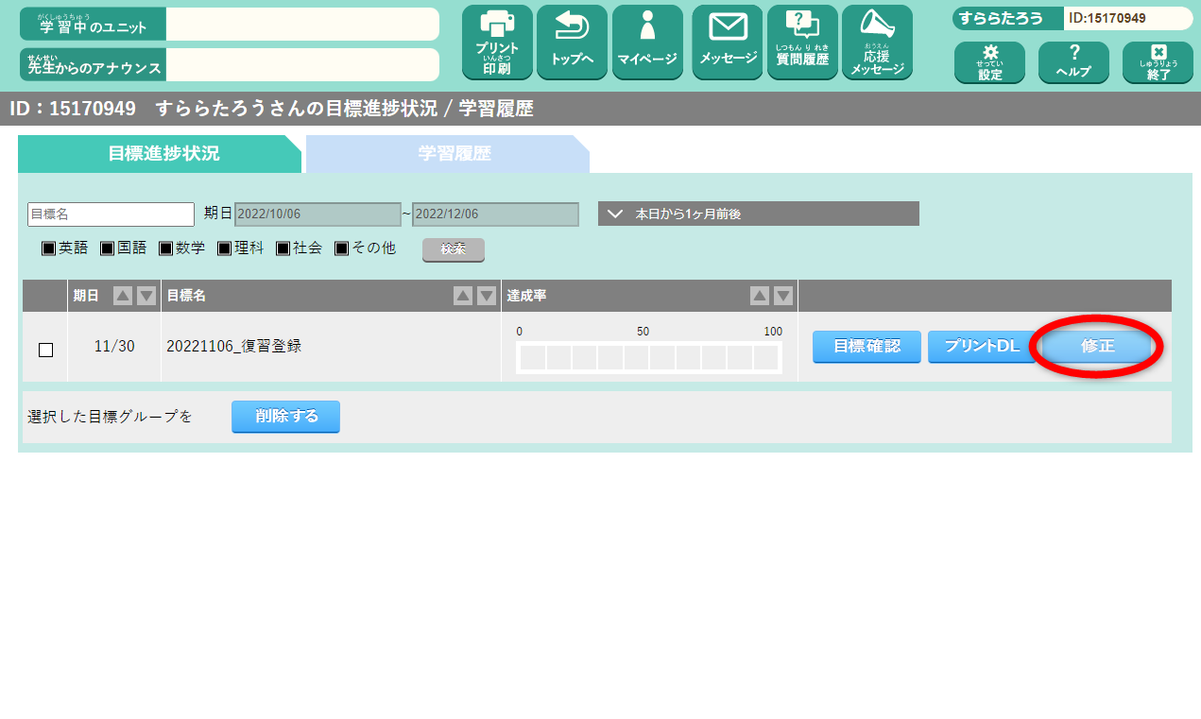Sort 目標名 column ascending arrow
This screenshot has width=1201, height=719.
[463, 296]
